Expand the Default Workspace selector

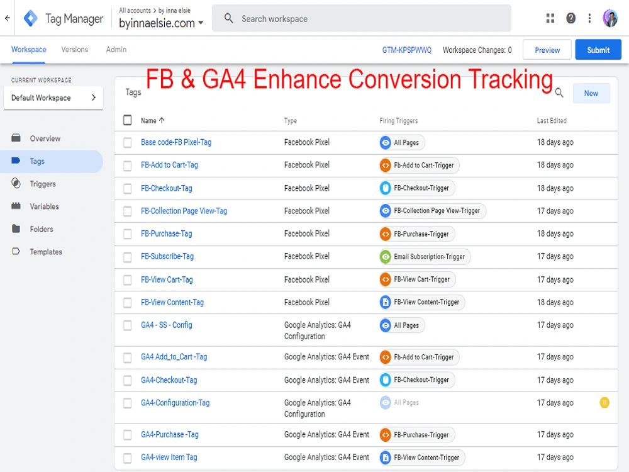pyautogui.click(x=53, y=98)
